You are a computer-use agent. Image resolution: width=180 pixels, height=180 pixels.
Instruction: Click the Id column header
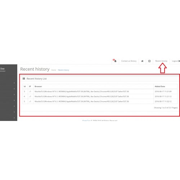[x=25, y=86]
